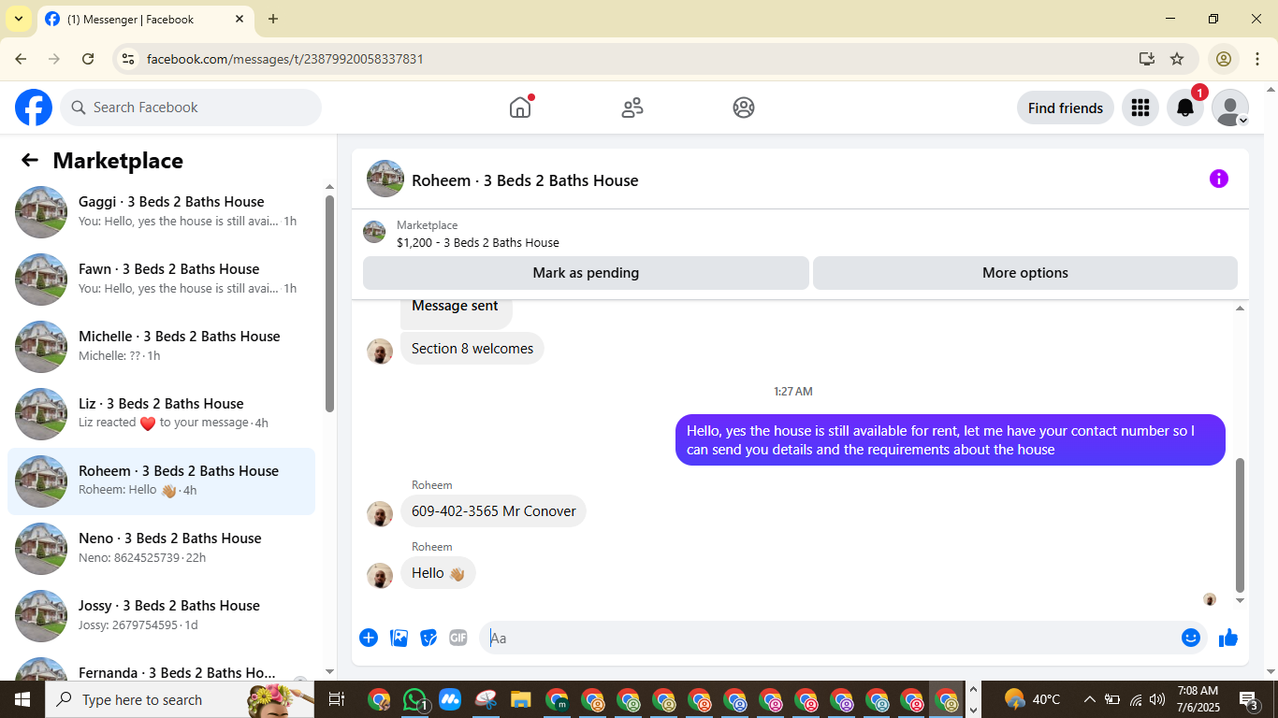The image size is (1278, 718).
Task: Choose a GIF icon in composer
Action: point(457,638)
